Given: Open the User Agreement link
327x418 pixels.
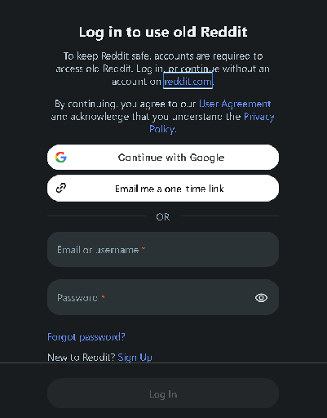Looking at the screenshot, I should click(235, 104).
